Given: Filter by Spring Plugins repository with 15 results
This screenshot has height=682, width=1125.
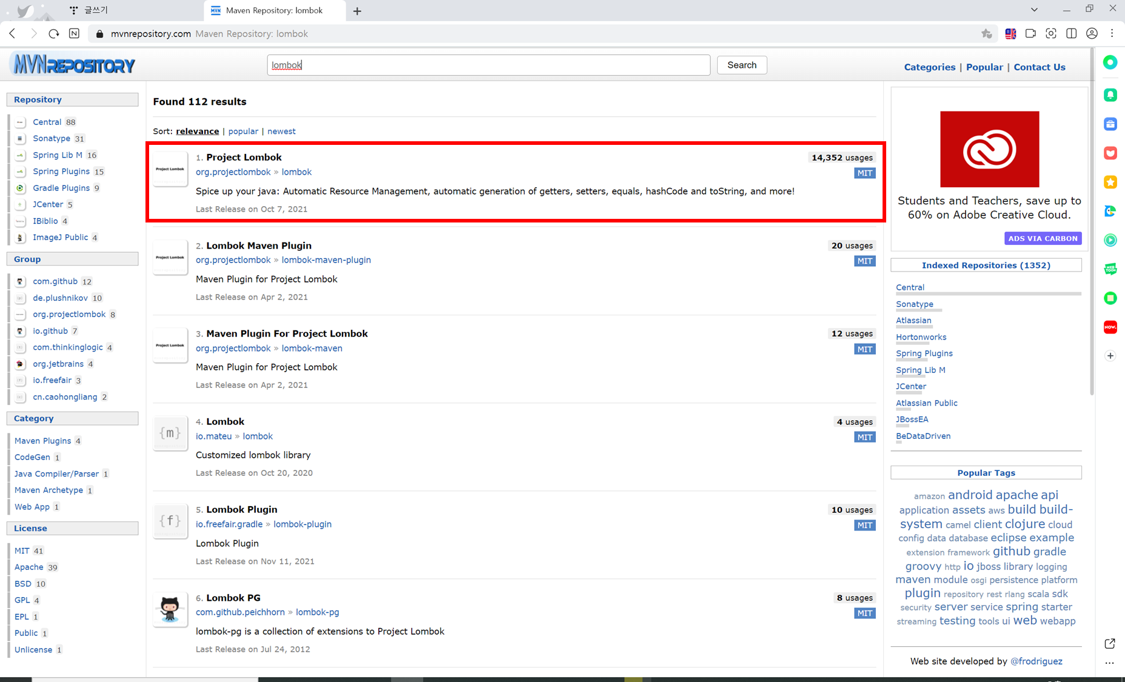Looking at the screenshot, I should pyautogui.click(x=61, y=172).
